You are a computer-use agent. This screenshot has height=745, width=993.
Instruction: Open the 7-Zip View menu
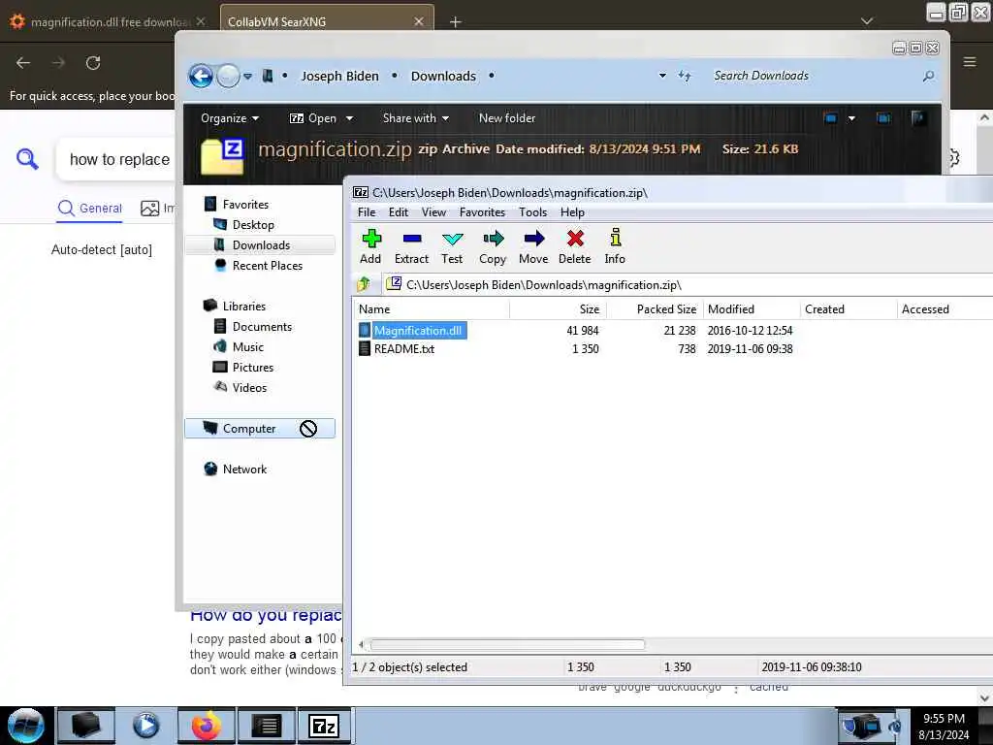(x=433, y=212)
